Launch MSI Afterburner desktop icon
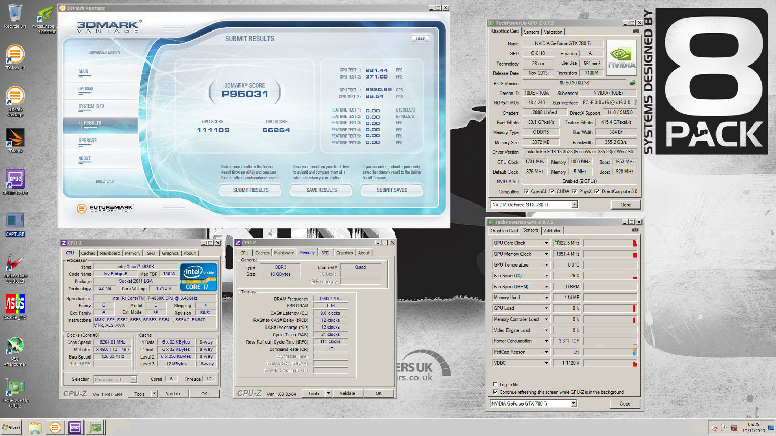The height and width of the screenshot is (436, 776). (x=15, y=352)
